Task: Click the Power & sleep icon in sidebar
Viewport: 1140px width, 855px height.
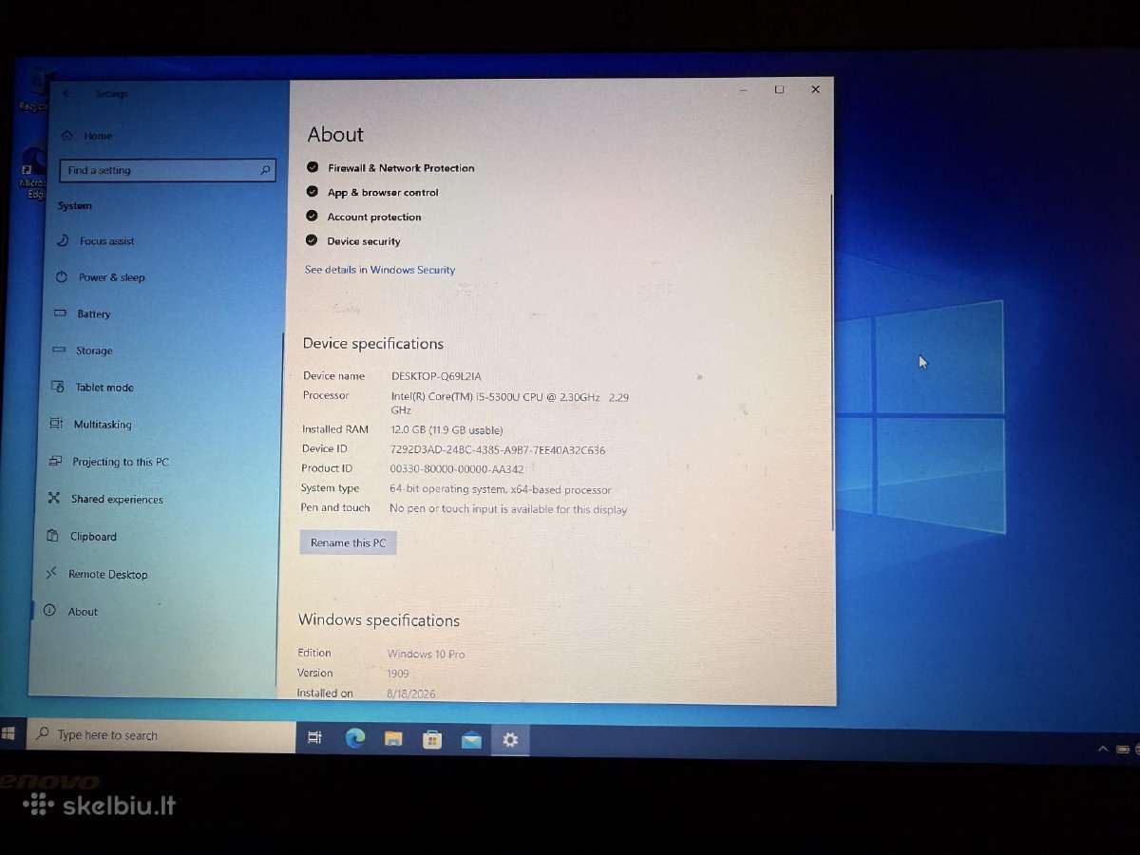Action: coord(62,276)
